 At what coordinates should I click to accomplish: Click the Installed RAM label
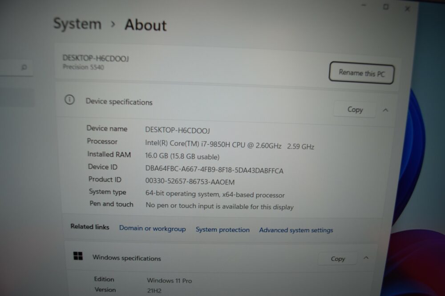(x=109, y=154)
